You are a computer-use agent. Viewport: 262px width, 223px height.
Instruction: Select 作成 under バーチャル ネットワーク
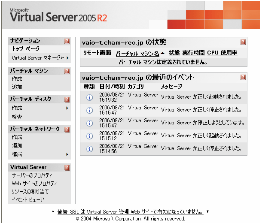[17, 137]
